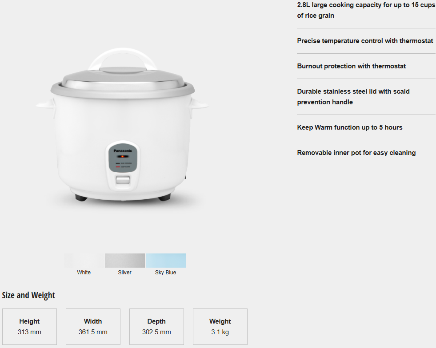The image size is (436, 348).
Task: Click the 2.8L large cooking capacity feature
Action: click(366, 10)
